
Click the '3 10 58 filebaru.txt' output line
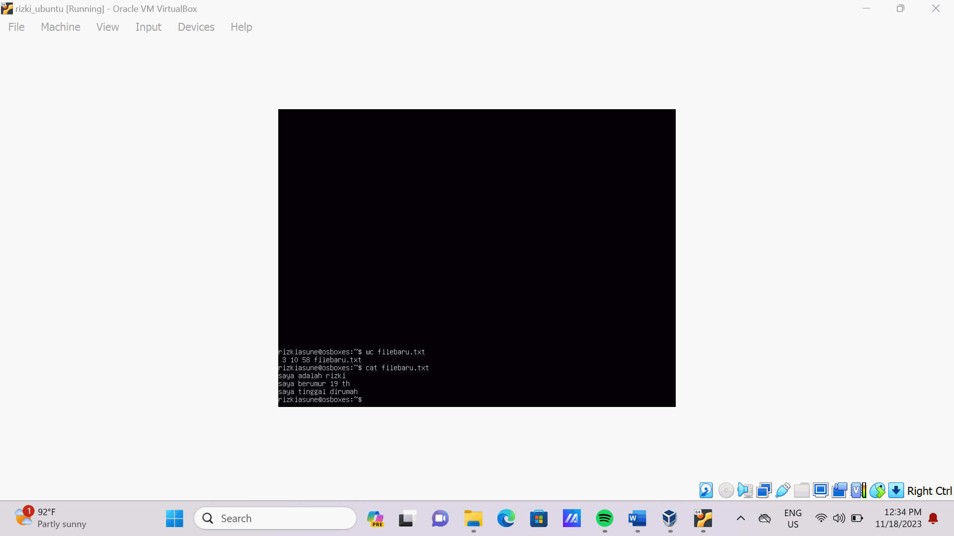click(x=322, y=360)
